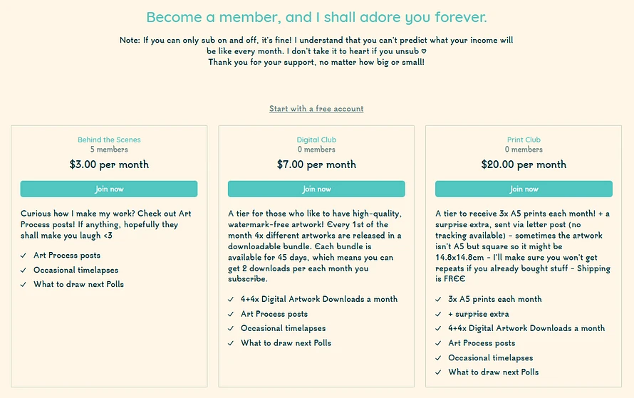Select the Digital Club tier title
The image size is (634, 398).
(x=316, y=140)
